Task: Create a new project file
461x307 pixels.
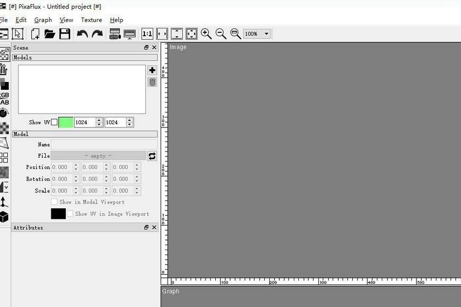Action: 35,34
